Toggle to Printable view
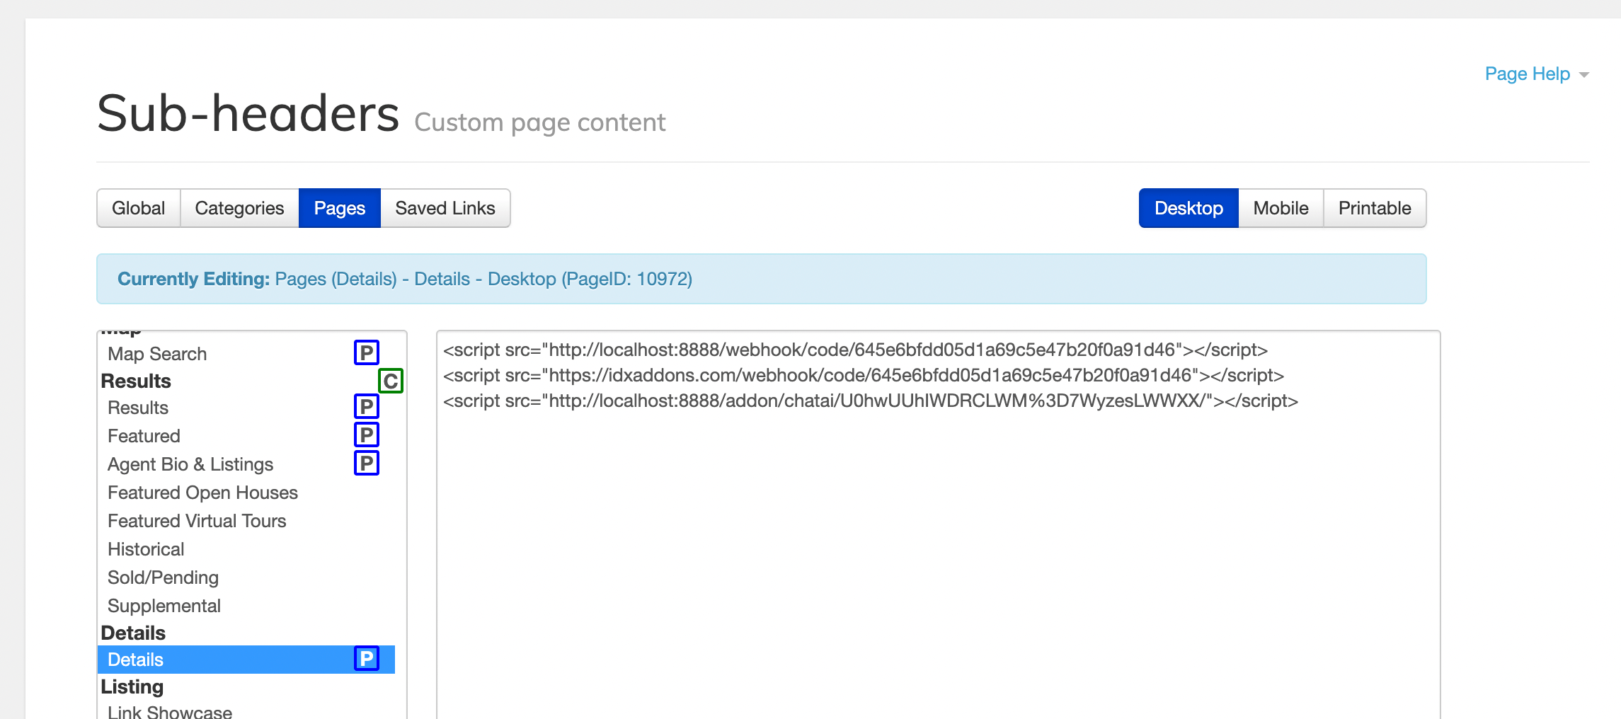The height and width of the screenshot is (719, 1621). pos(1374,208)
